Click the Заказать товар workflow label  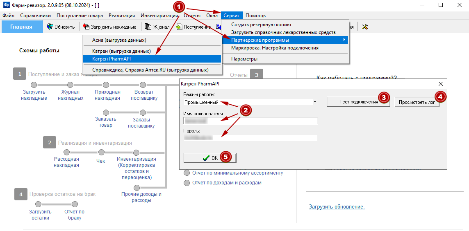(106, 122)
